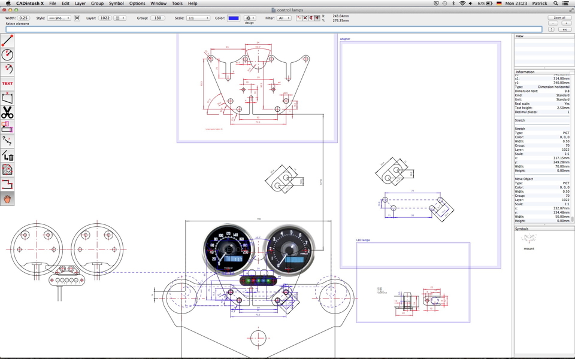The height and width of the screenshot is (359, 575).
Task: Select the Delete element tool
Action: pyautogui.click(x=7, y=156)
